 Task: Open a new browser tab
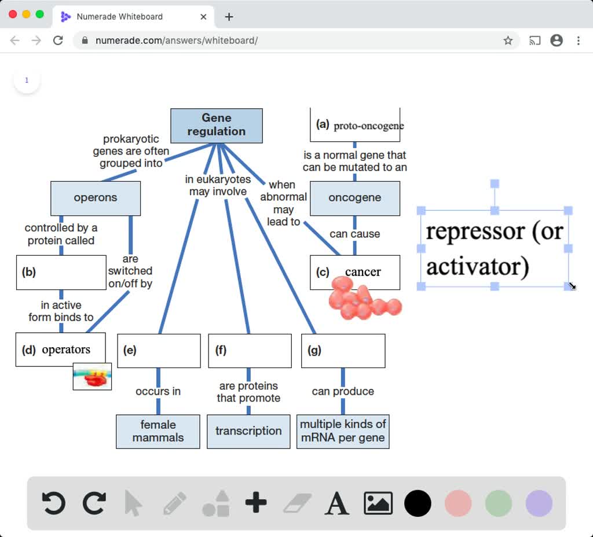[x=229, y=17]
